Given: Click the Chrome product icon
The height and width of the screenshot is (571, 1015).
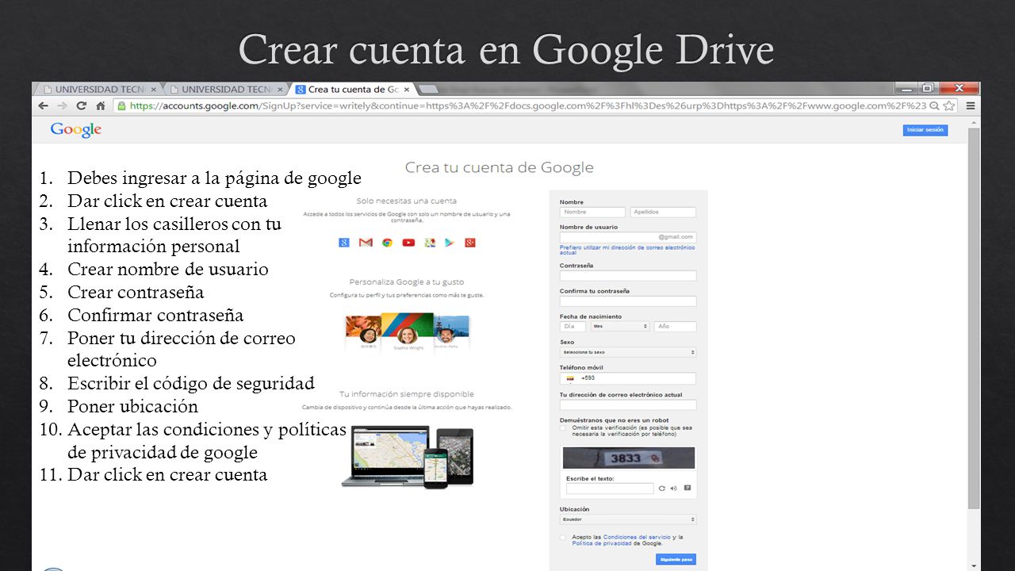Looking at the screenshot, I should pos(387,243).
